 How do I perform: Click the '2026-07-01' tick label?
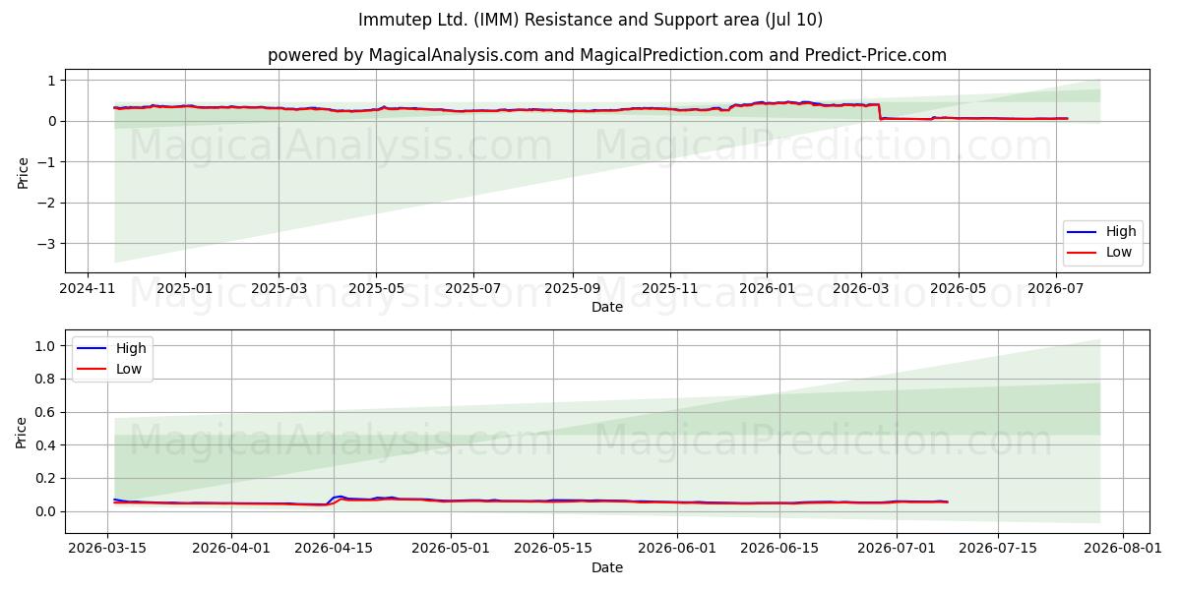(x=898, y=549)
